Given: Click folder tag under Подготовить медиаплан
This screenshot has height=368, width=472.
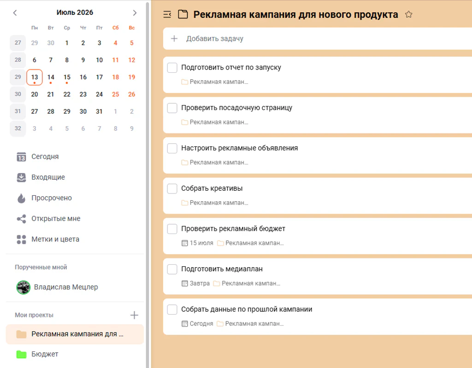Looking at the screenshot, I should point(247,283).
